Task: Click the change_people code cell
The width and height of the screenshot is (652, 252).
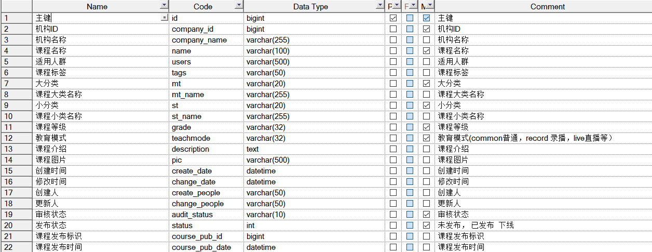Action: pos(207,204)
